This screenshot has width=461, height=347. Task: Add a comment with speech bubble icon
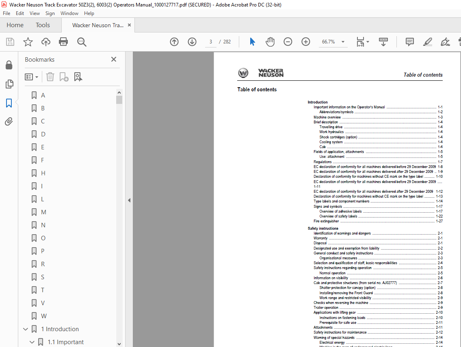(x=409, y=42)
